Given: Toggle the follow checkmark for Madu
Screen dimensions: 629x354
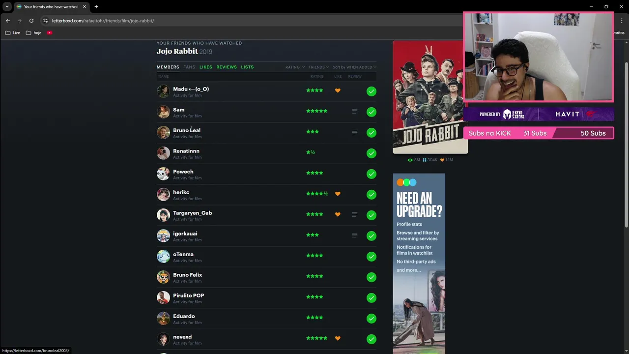Looking at the screenshot, I should tap(372, 91).
